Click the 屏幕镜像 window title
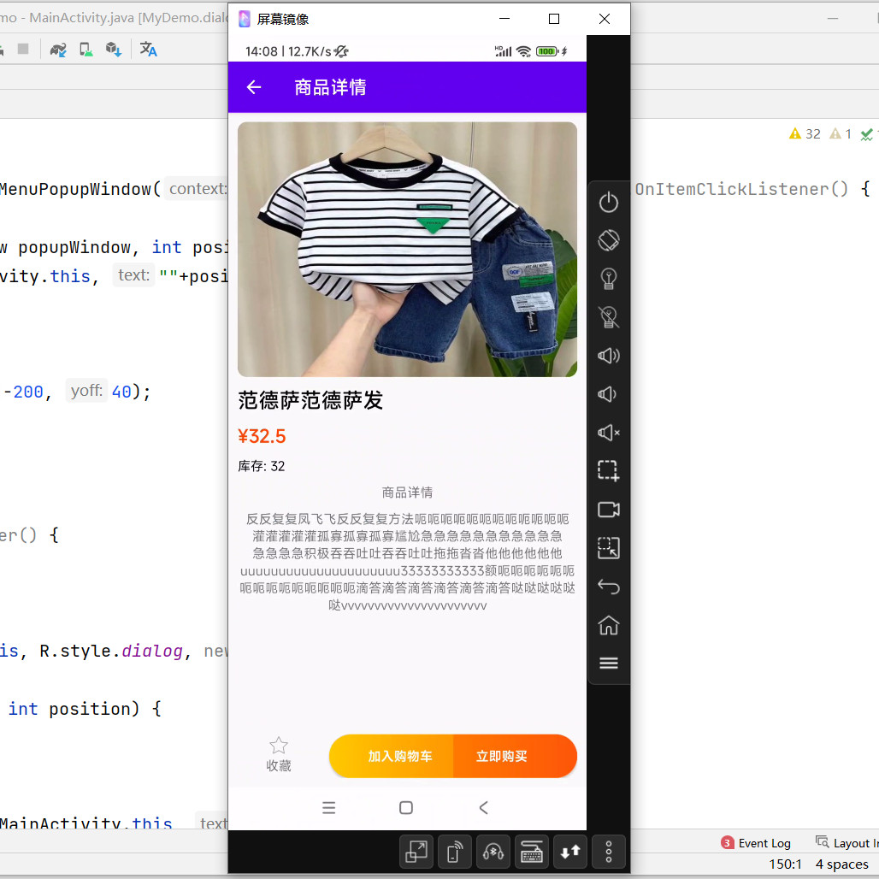 pyautogui.click(x=282, y=19)
